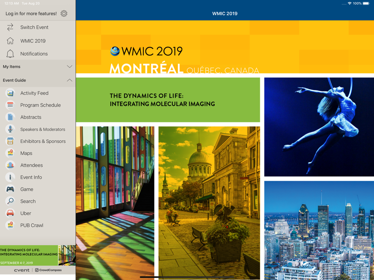Image resolution: width=374 pixels, height=280 pixels.
Task: Tap Event Guide header text
Action: 14,80
